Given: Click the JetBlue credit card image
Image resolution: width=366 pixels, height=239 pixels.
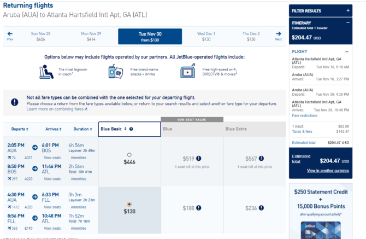Looking at the screenshot, I should coord(321,230).
